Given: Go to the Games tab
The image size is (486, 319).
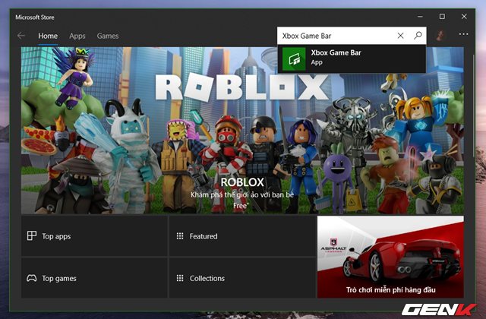Looking at the screenshot, I should 108,36.
